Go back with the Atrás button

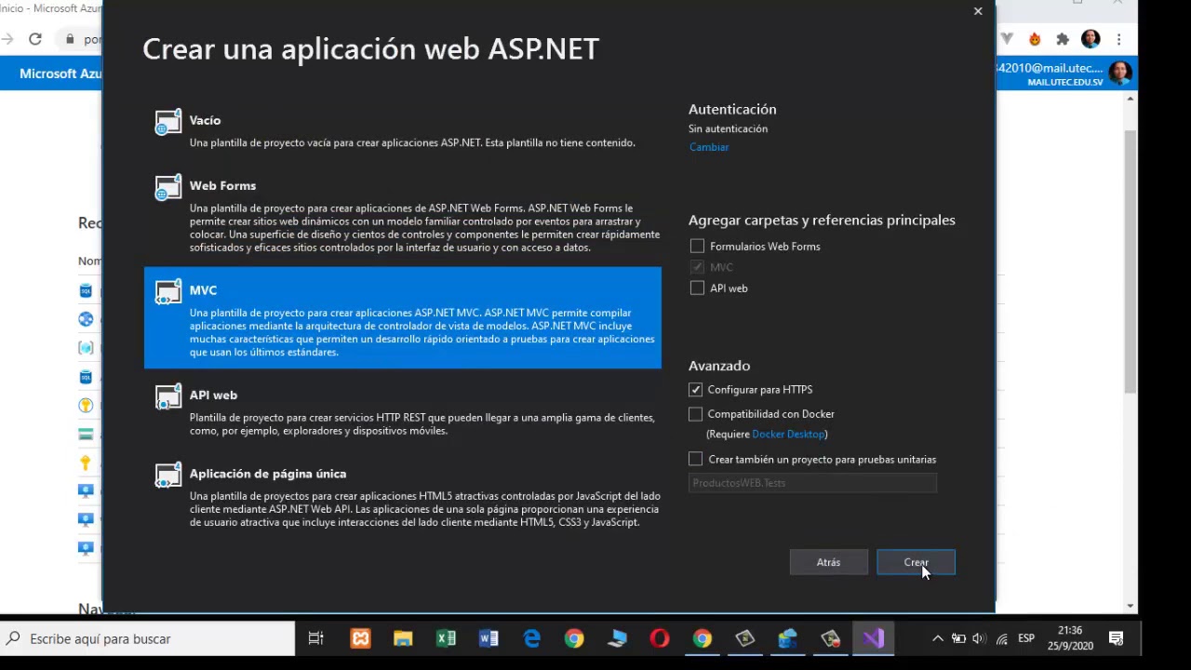tap(828, 562)
